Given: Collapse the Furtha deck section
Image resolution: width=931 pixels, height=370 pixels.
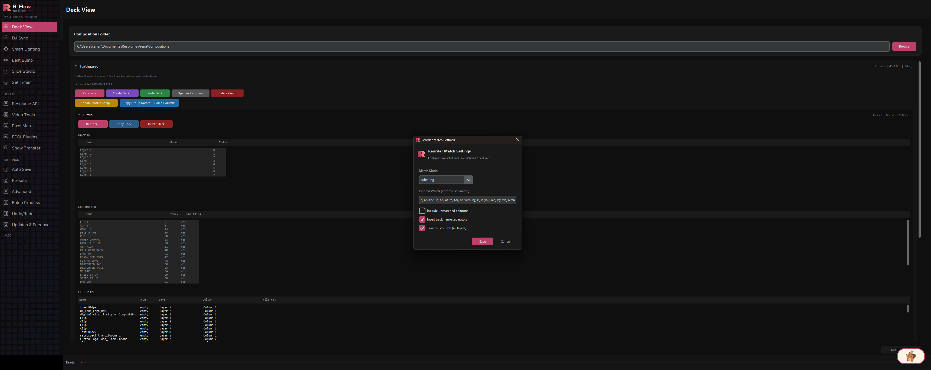Looking at the screenshot, I should click(79, 115).
